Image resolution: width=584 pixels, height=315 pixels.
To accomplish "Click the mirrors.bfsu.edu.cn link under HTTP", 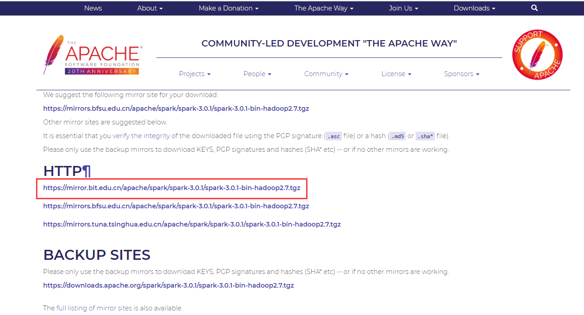I will click(x=176, y=206).
